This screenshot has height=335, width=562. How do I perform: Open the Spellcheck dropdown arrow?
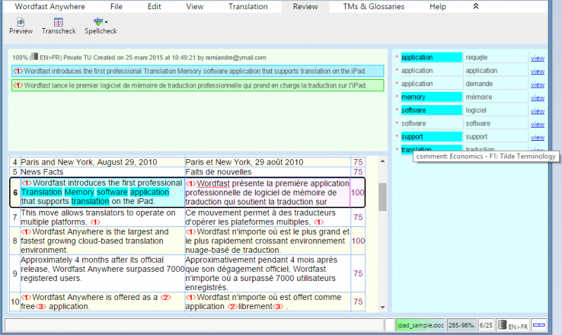[107, 22]
